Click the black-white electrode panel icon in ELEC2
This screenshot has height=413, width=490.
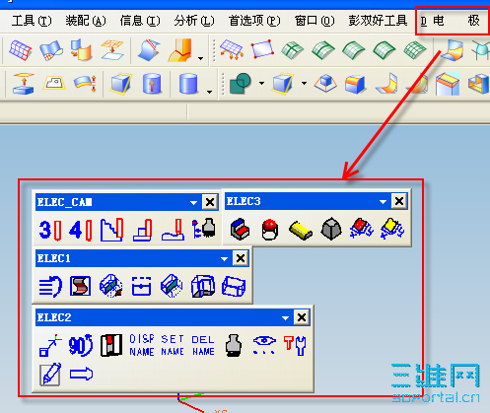111,345
